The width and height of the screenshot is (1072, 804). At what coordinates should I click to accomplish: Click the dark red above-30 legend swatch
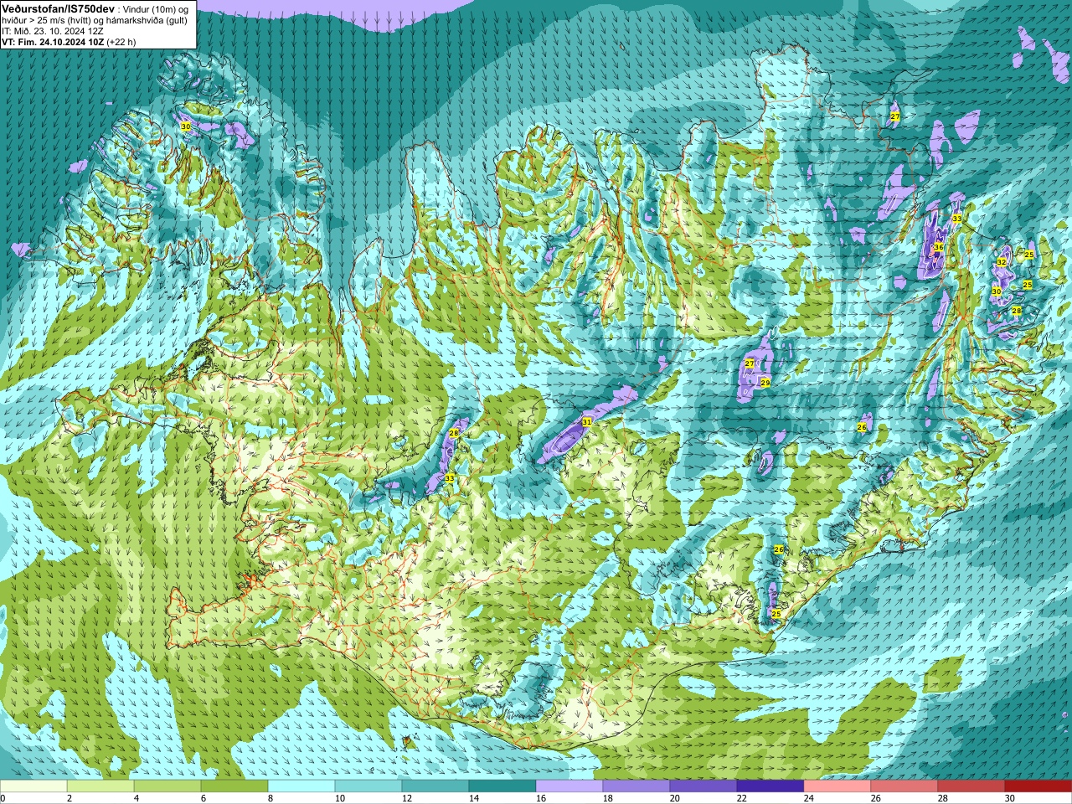click(x=1038, y=786)
